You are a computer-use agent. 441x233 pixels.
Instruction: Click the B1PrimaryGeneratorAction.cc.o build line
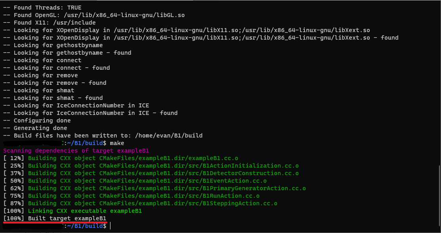pos(167,188)
